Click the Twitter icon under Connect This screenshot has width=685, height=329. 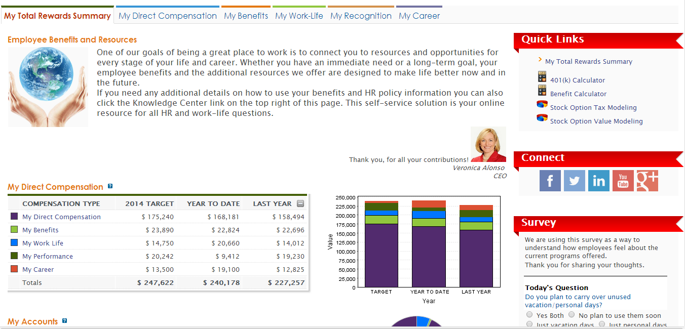point(574,180)
